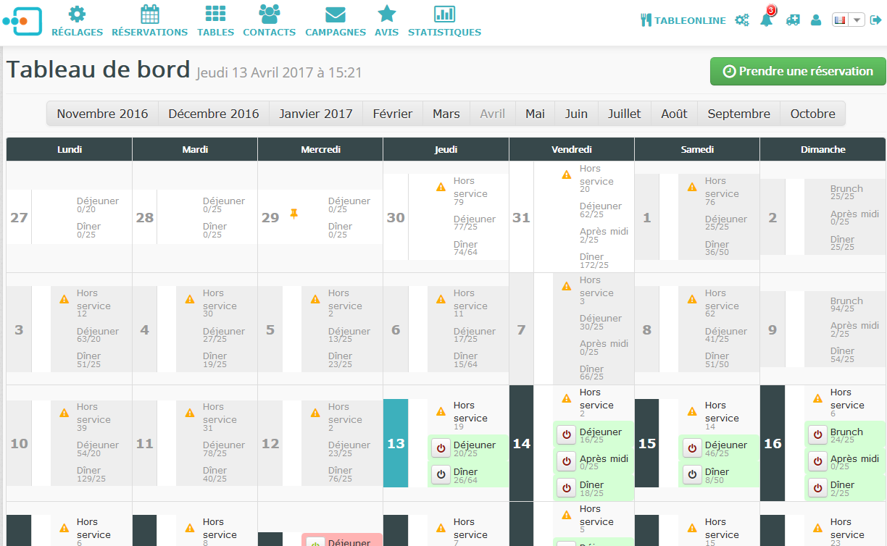Viewport: 887px width, 546px height.
Task: Open day 16 Dimanche cell
Action: [773, 443]
